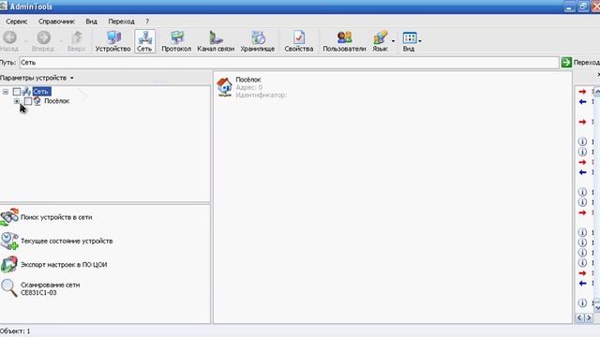Open the Справочник menu
Image resolution: width=600 pixels, height=337 pixels.
click(x=56, y=22)
